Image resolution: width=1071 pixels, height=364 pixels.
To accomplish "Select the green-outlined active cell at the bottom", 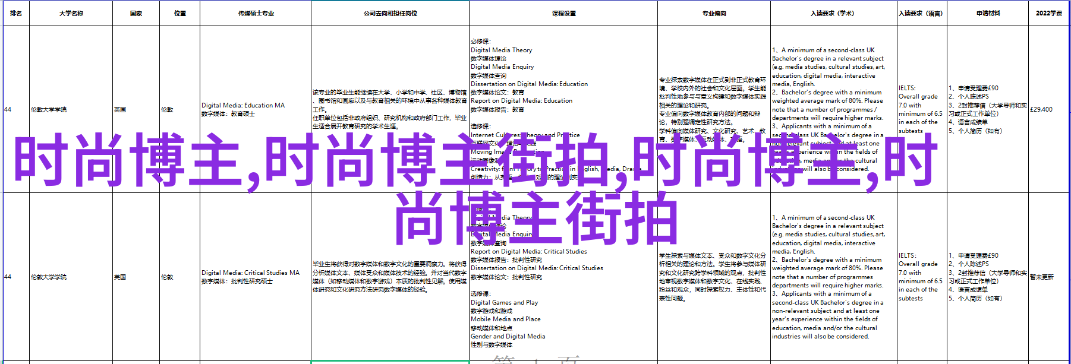I will (390, 362).
